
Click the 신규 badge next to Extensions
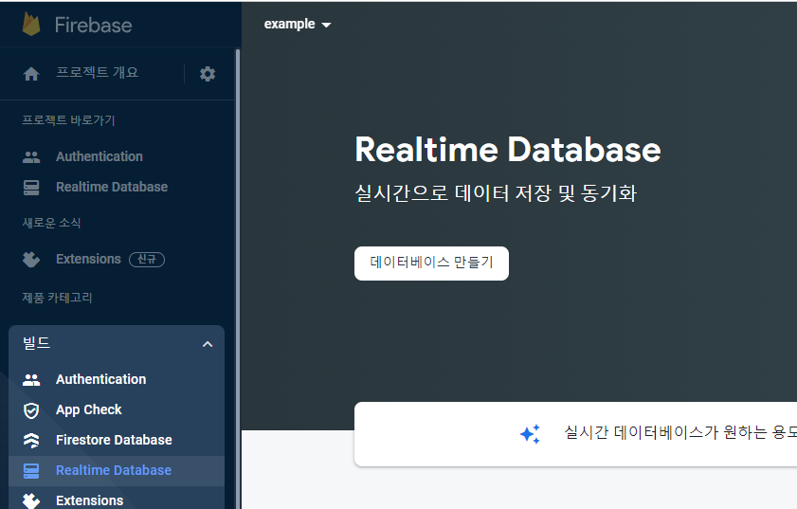pos(147,260)
